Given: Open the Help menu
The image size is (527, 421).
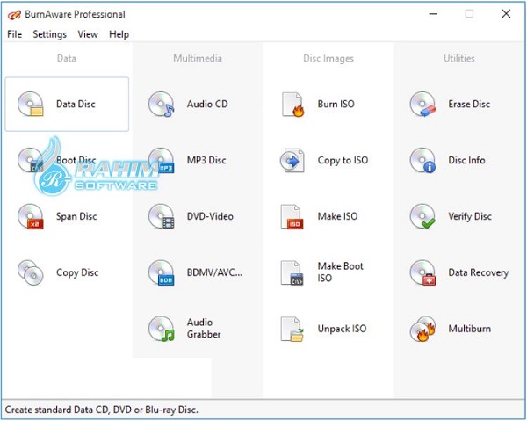Looking at the screenshot, I should pos(119,34).
